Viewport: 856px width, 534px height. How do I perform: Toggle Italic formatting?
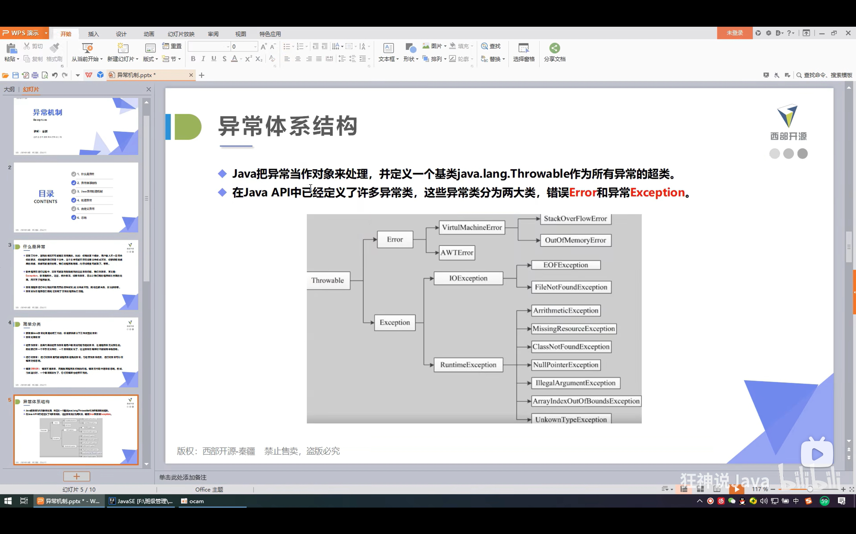coord(203,59)
